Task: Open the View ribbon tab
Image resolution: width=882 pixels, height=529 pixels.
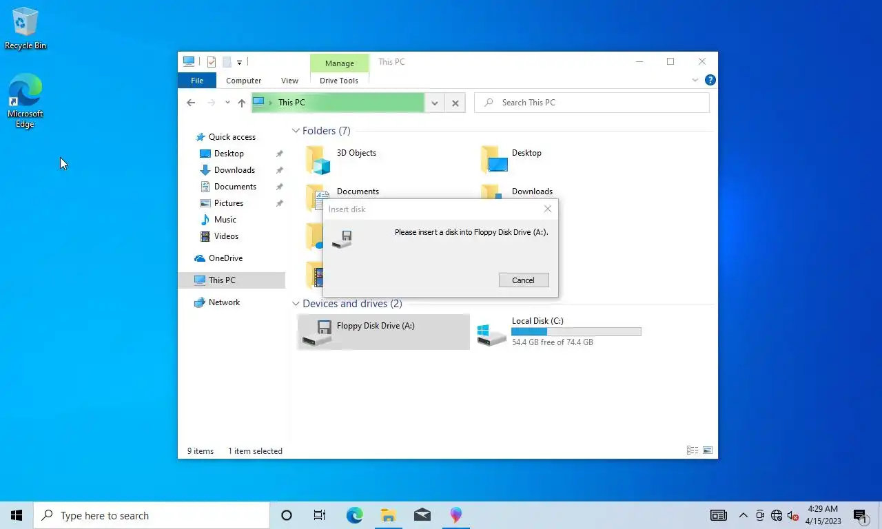Action: 289,81
